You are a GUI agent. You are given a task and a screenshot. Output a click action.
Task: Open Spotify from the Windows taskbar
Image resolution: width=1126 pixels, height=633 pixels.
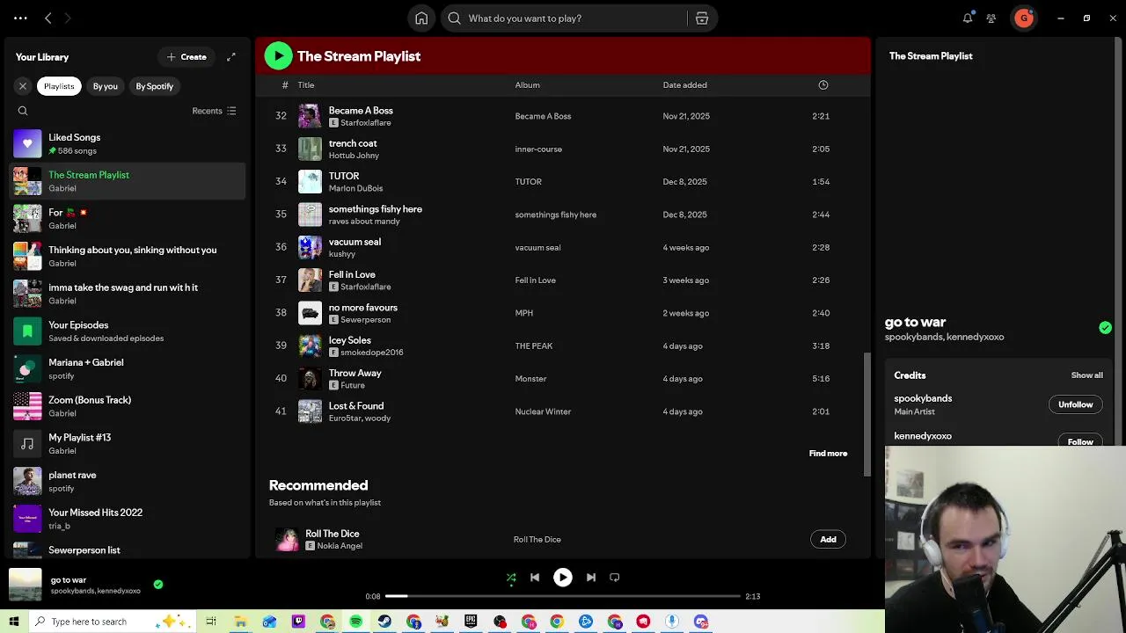pos(356,622)
